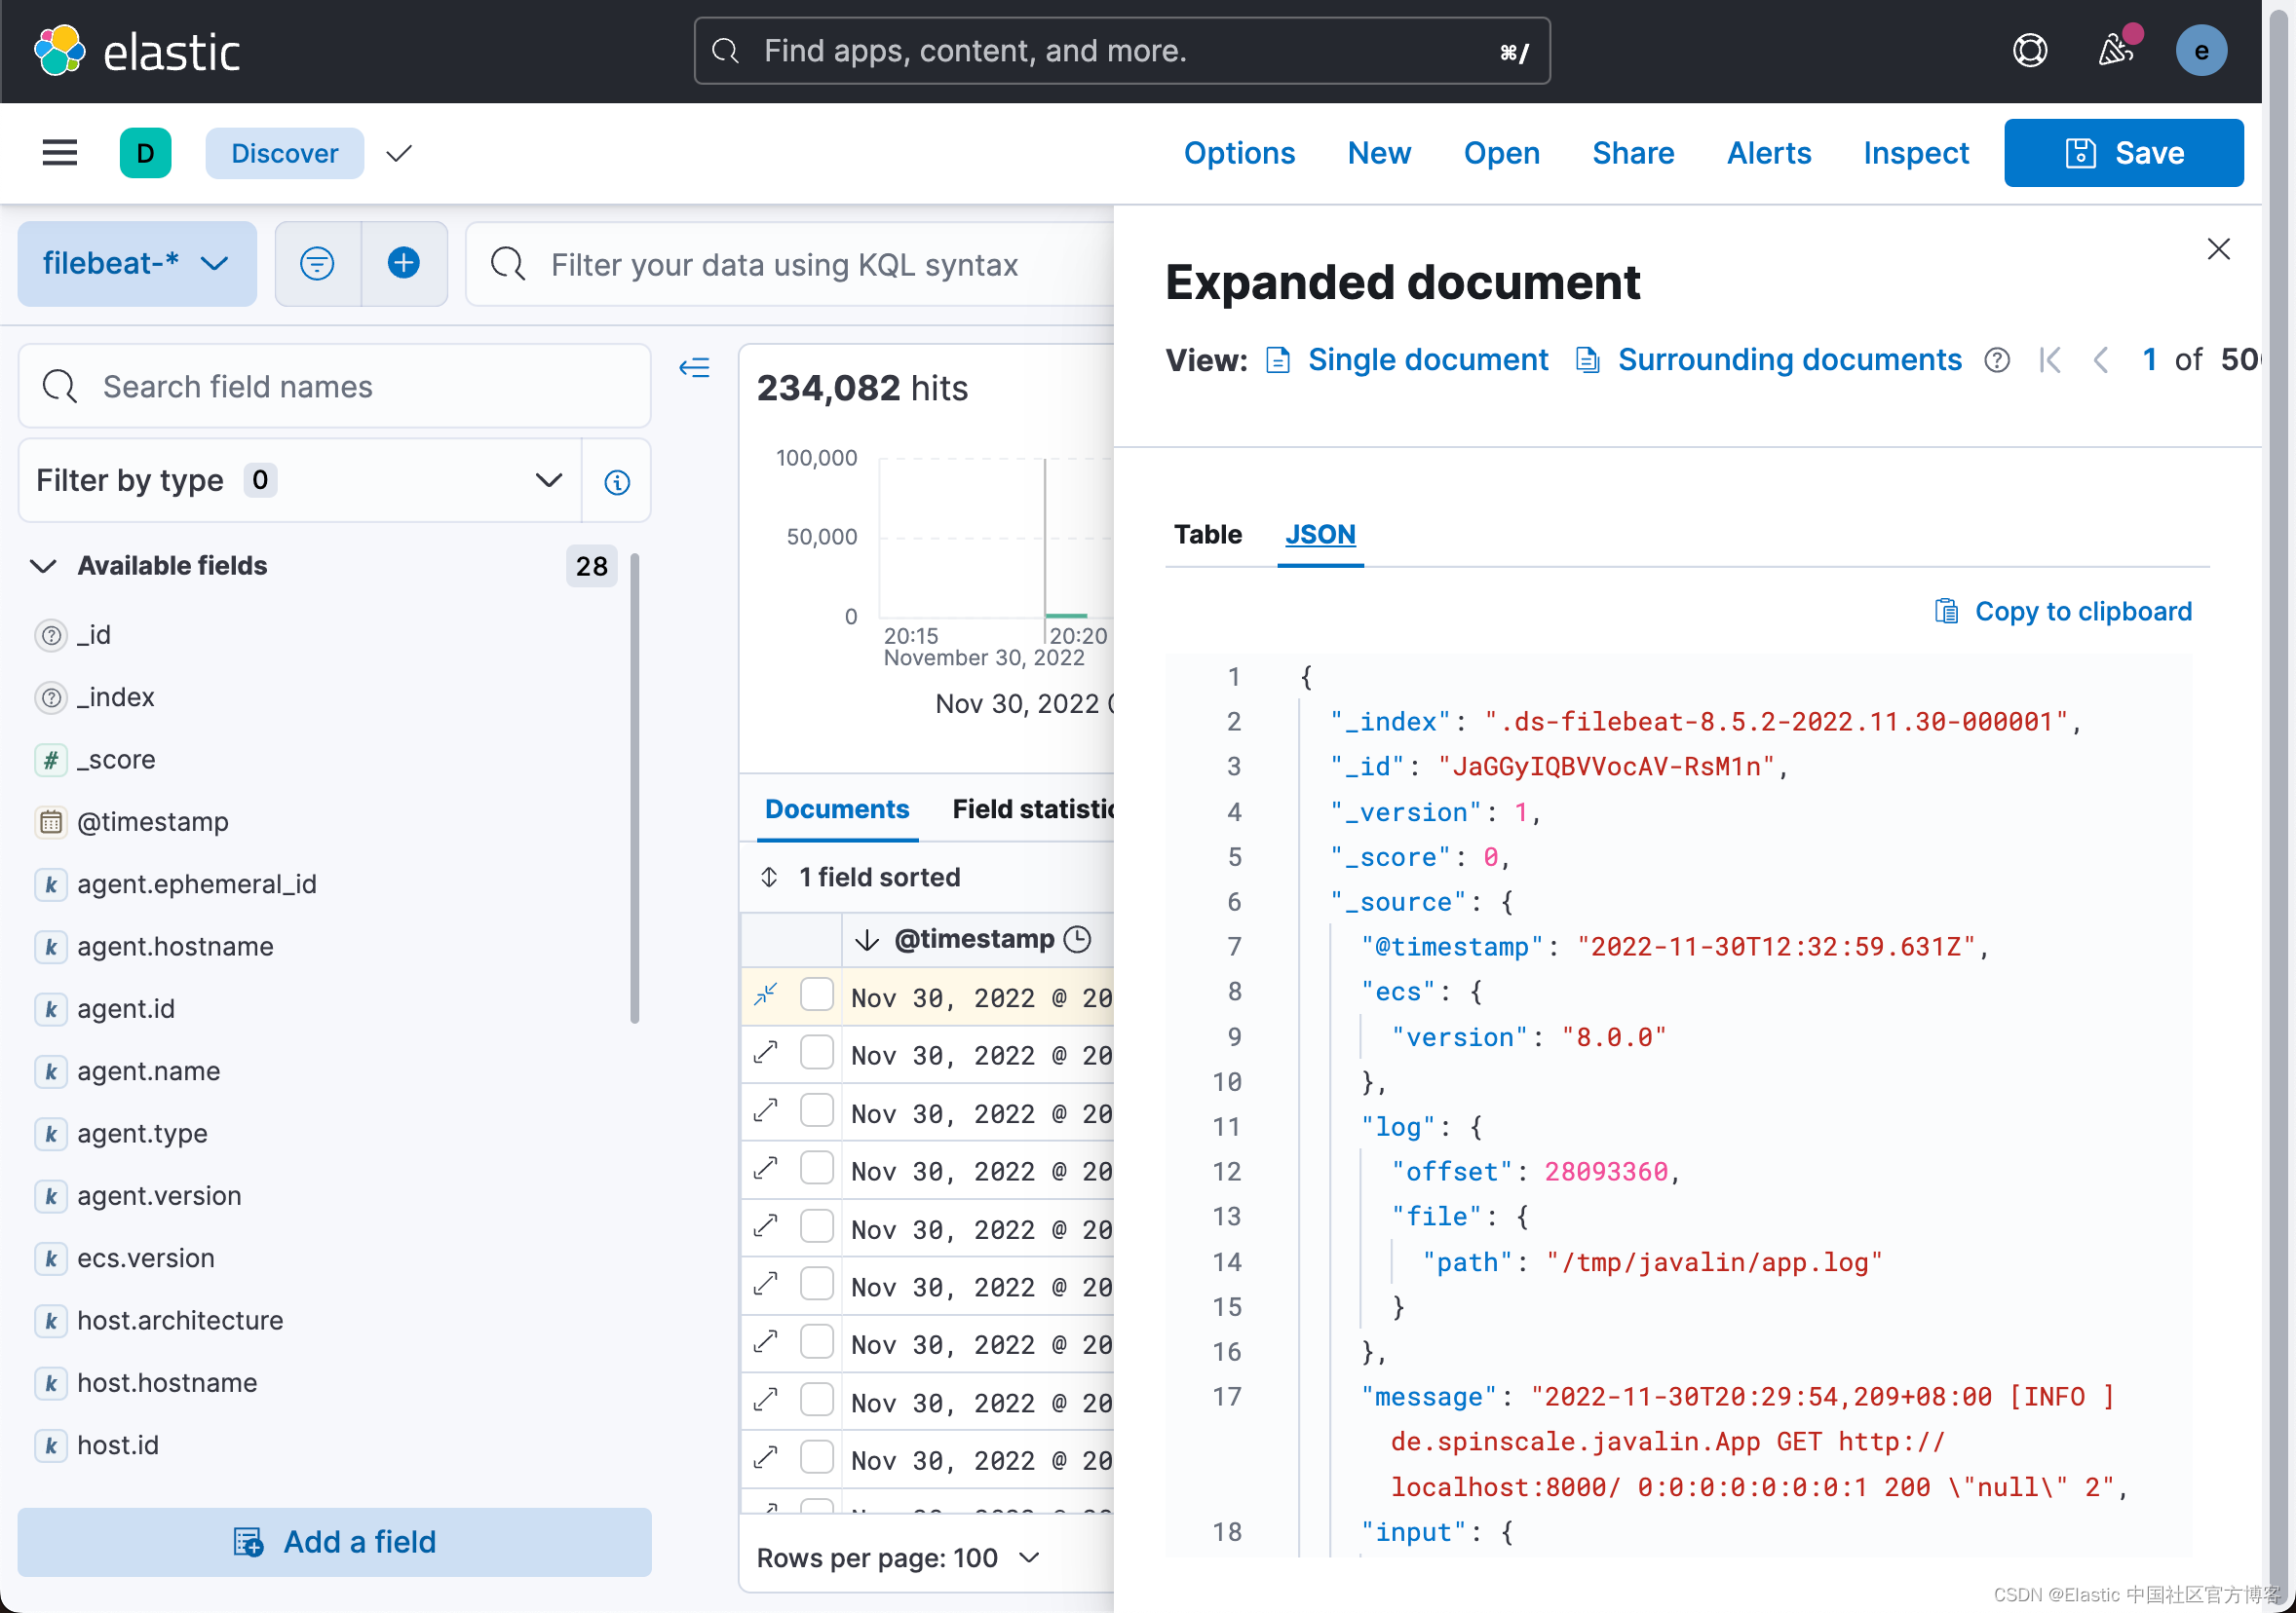
Task: Collapse the Available fields section
Action: [43, 566]
